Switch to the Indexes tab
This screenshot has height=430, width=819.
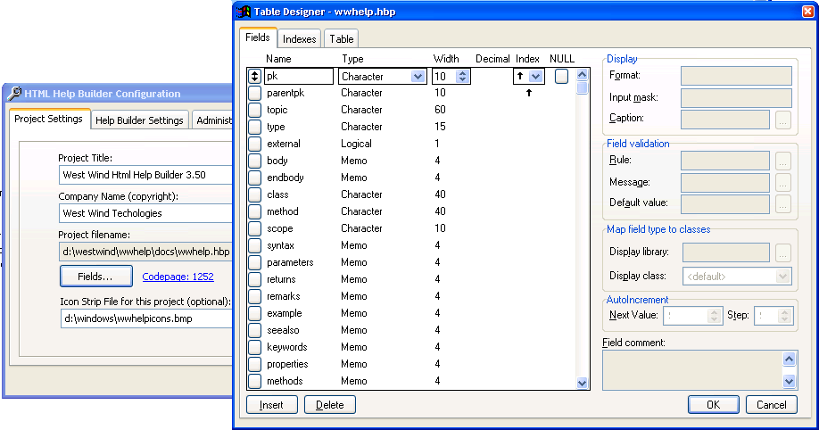tap(299, 38)
